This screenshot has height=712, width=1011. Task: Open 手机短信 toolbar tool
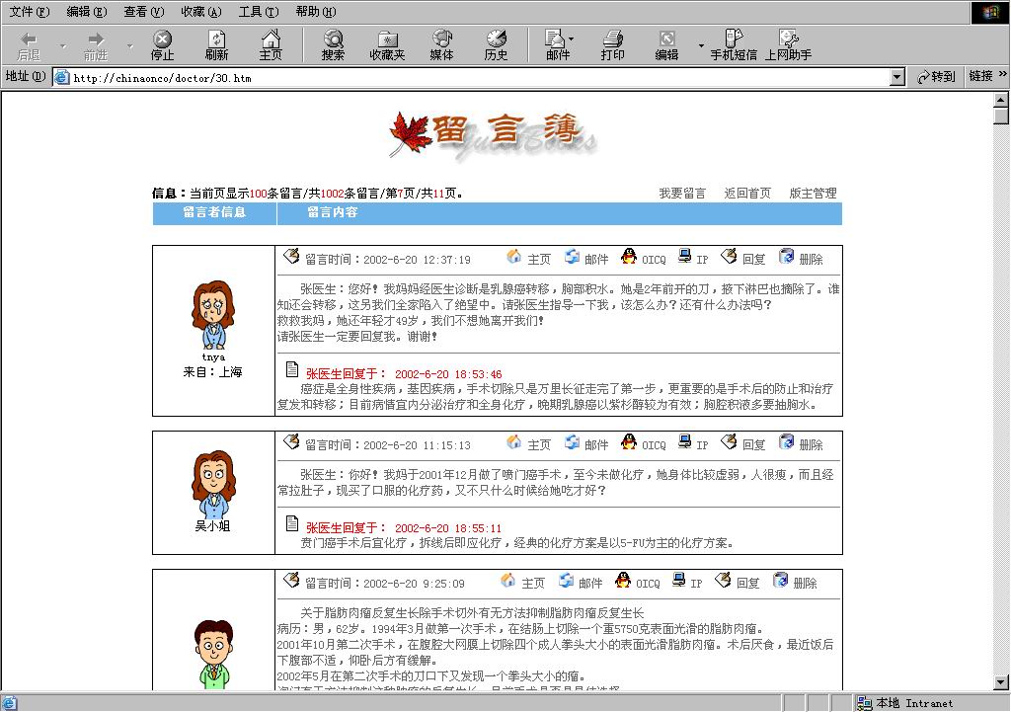pyautogui.click(x=734, y=45)
